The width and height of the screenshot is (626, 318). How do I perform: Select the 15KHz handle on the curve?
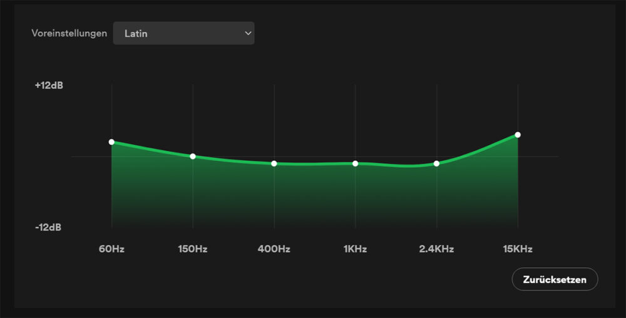pos(518,135)
